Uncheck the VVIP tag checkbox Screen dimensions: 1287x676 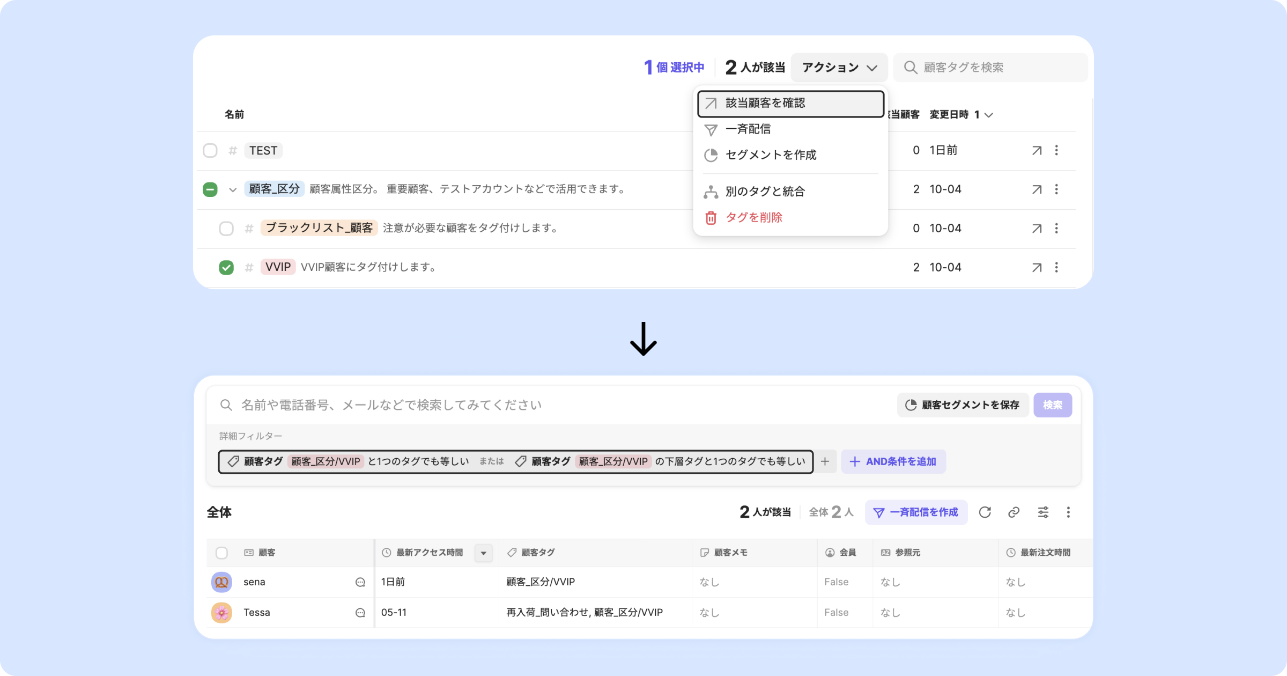pyautogui.click(x=226, y=267)
